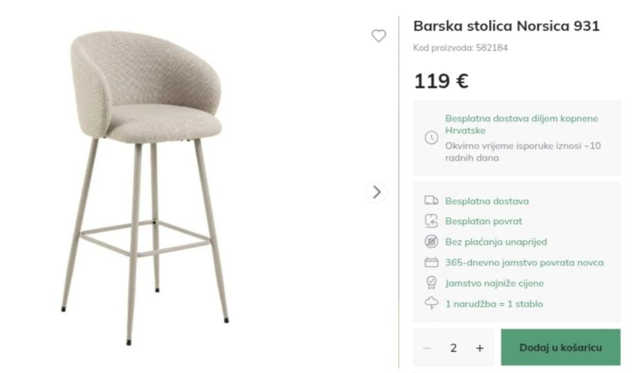Add product to wishlist with heart icon
The height and width of the screenshot is (373, 635).
pyautogui.click(x=379, y=36)
